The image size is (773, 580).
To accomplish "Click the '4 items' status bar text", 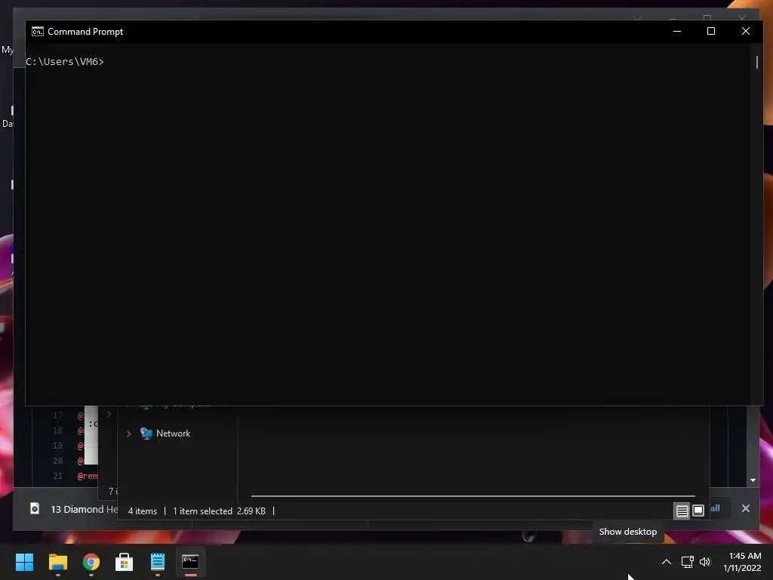I will (x=143, y=511).
